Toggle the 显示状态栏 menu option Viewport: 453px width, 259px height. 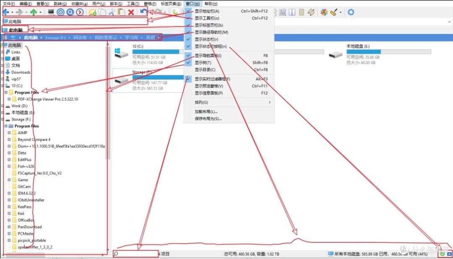coord(207,39)
